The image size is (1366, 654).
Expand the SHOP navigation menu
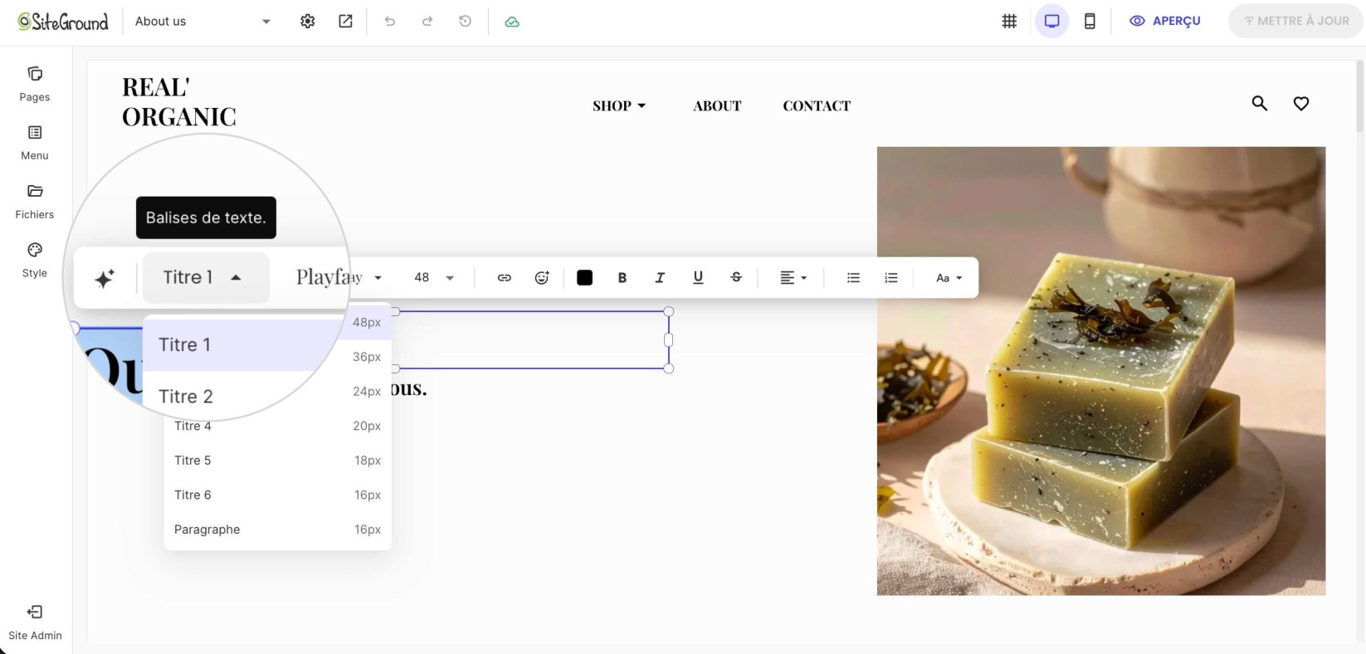[619, 106]
